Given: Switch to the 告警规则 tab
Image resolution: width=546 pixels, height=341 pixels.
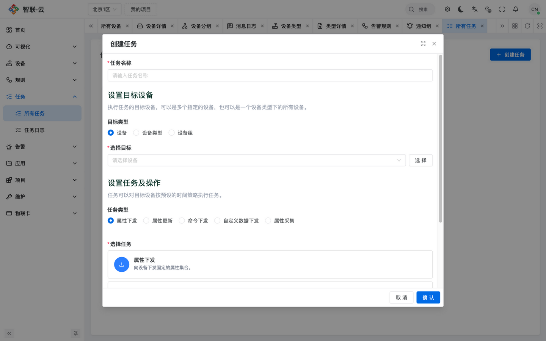Looking at the screenshot, I should (380, 26).
